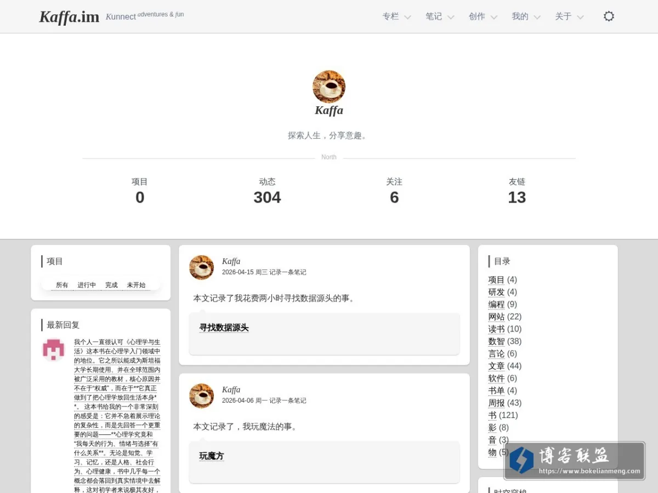Click the Kaffa profile name heading

point(329,110)
